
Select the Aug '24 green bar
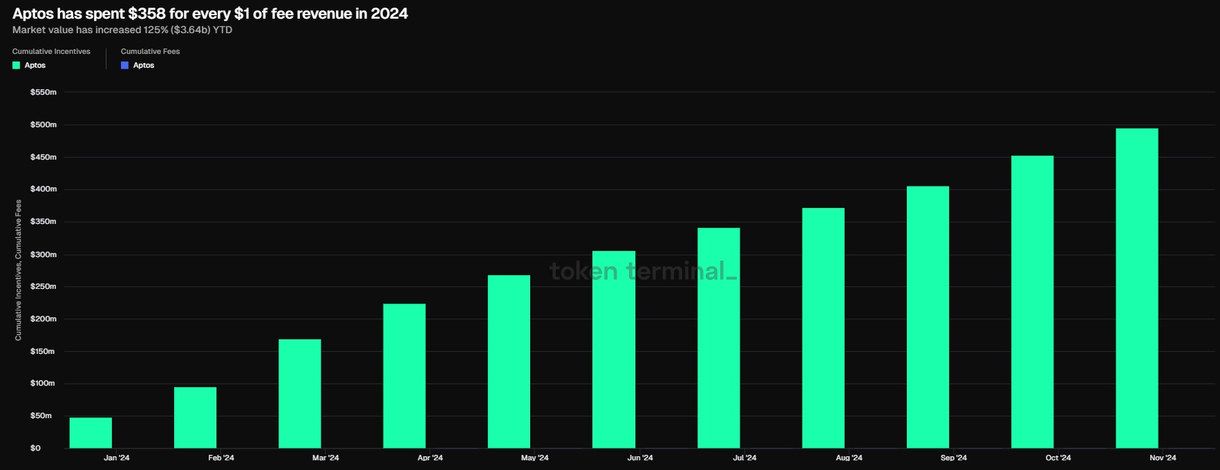coord(823,328)
